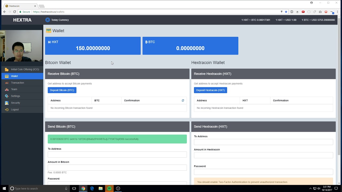Open Spotify from the taskbar
342x192 pixels.
(109, 189)
